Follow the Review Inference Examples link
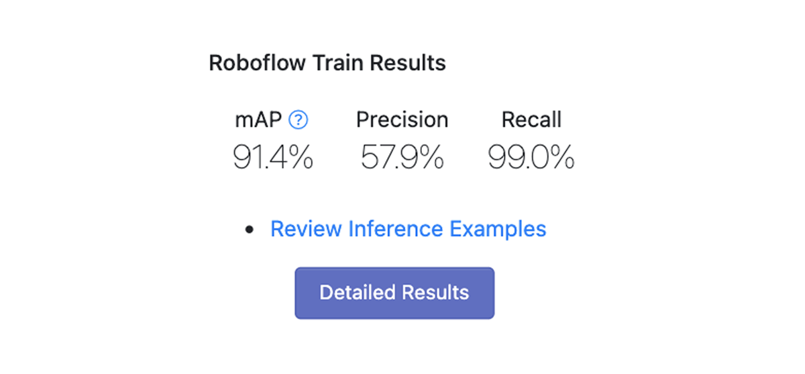 click(x=408, y=229)
